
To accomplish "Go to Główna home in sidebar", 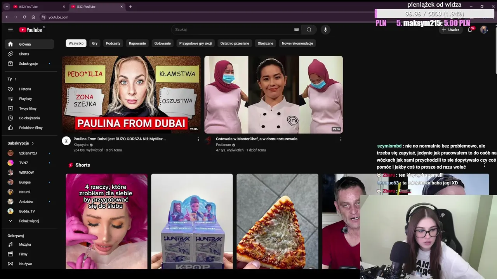I will [x=30, y=44].
